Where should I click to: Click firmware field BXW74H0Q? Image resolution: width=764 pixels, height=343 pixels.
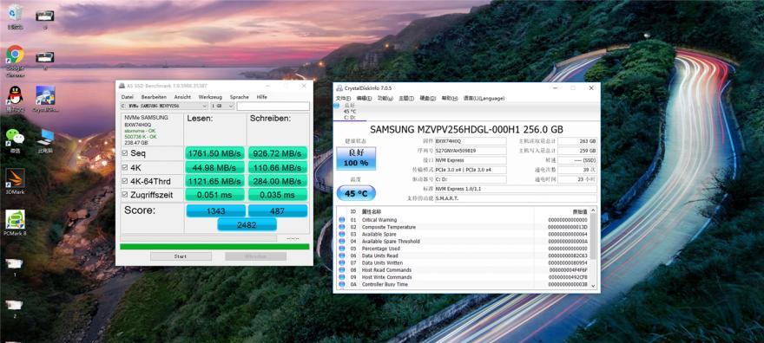point(471,141)
